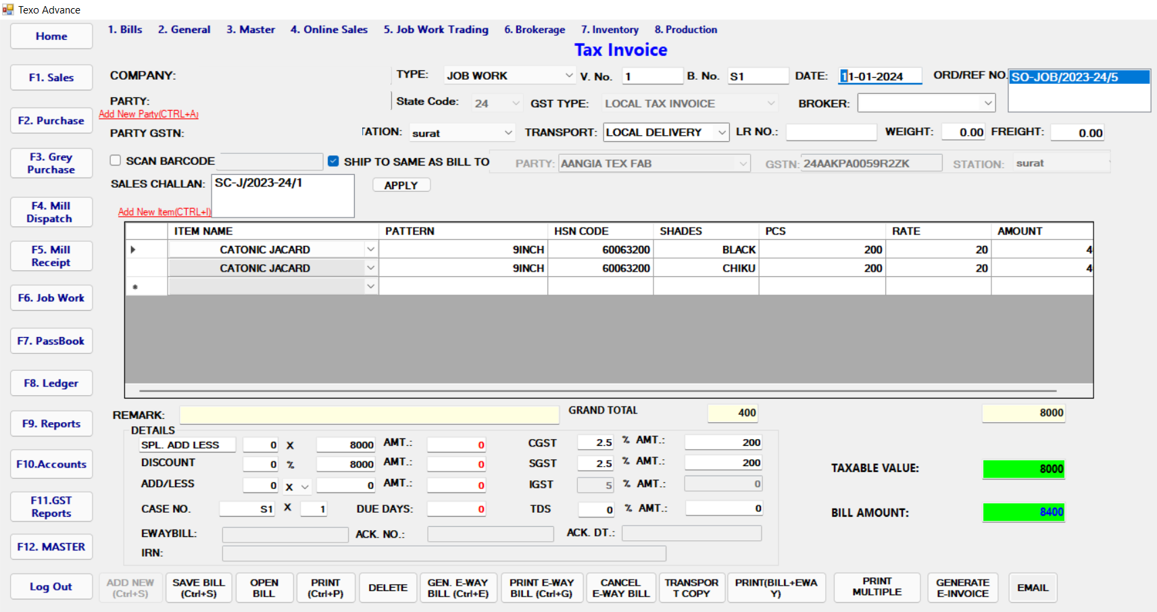Click the Texo Advance app icon
The height and width of the screenshot is (612, 1157).
8,9
